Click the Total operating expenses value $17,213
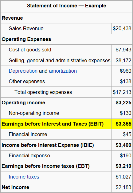 [x=122, y=92]
